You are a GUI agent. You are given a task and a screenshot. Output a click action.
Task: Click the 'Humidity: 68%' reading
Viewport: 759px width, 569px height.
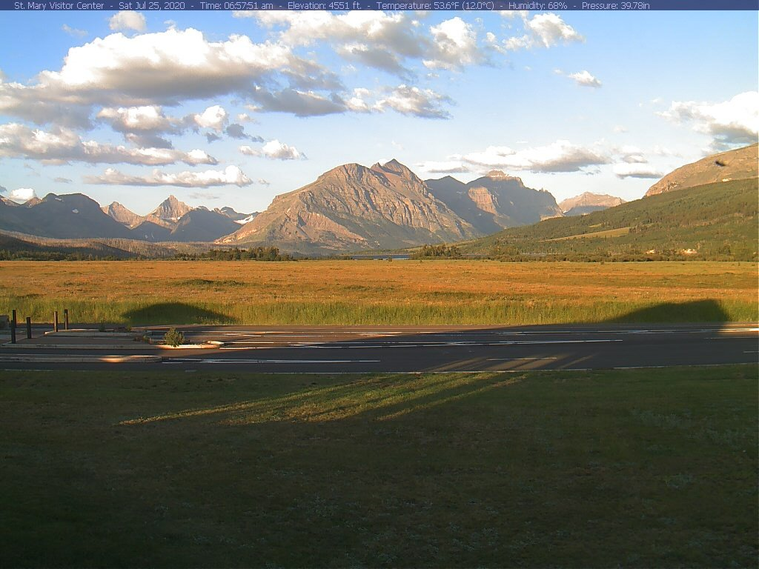click(x=538, y=6)
